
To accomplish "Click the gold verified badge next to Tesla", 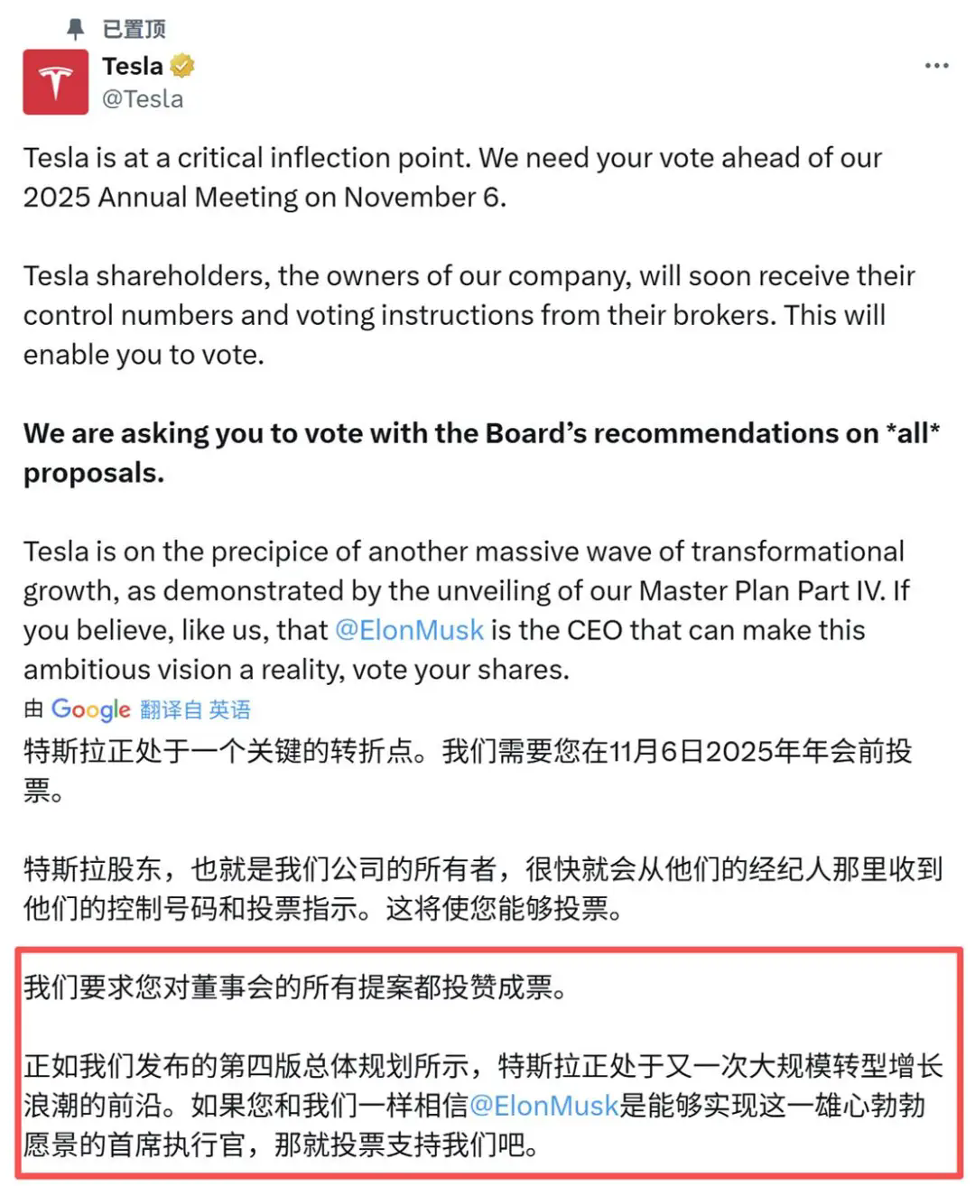I will pyautogui.click(x=183, y=66).
